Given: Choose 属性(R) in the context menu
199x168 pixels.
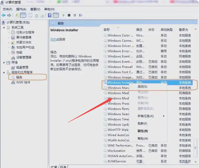Looking at the screenshot, I should 143,131.
